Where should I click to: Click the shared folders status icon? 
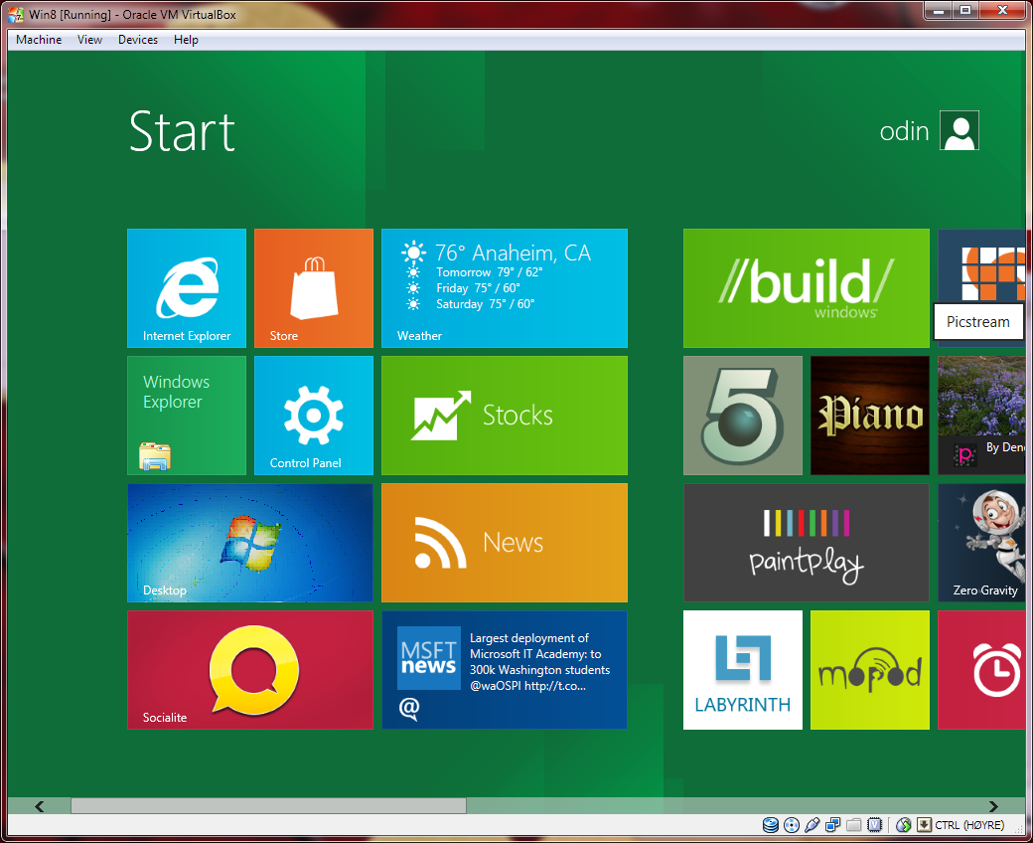point(854,824)
